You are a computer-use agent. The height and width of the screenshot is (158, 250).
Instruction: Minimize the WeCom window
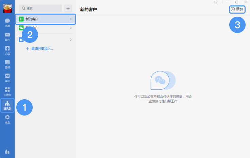tap(228, 2)
